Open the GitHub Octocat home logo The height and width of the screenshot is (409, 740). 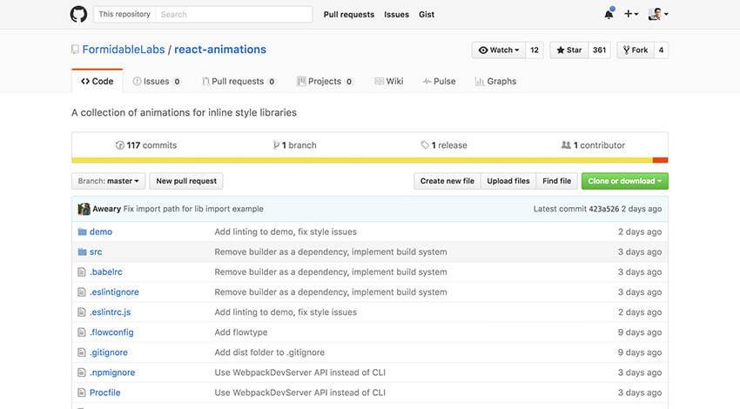coord(79,14)
